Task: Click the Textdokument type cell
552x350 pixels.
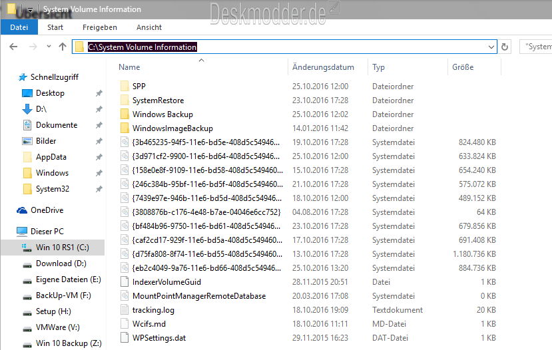Action: coord(398,310)
